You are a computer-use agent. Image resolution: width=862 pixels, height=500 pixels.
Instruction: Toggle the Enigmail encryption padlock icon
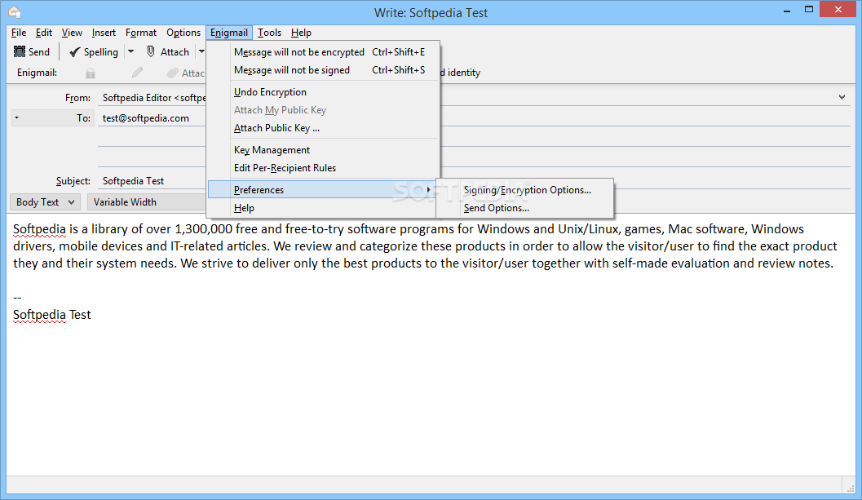[x=91, y=73]
